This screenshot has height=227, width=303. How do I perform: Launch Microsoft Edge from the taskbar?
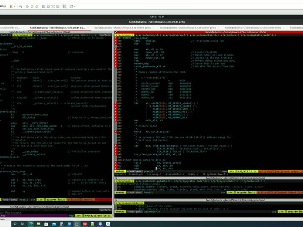point(31,224)
